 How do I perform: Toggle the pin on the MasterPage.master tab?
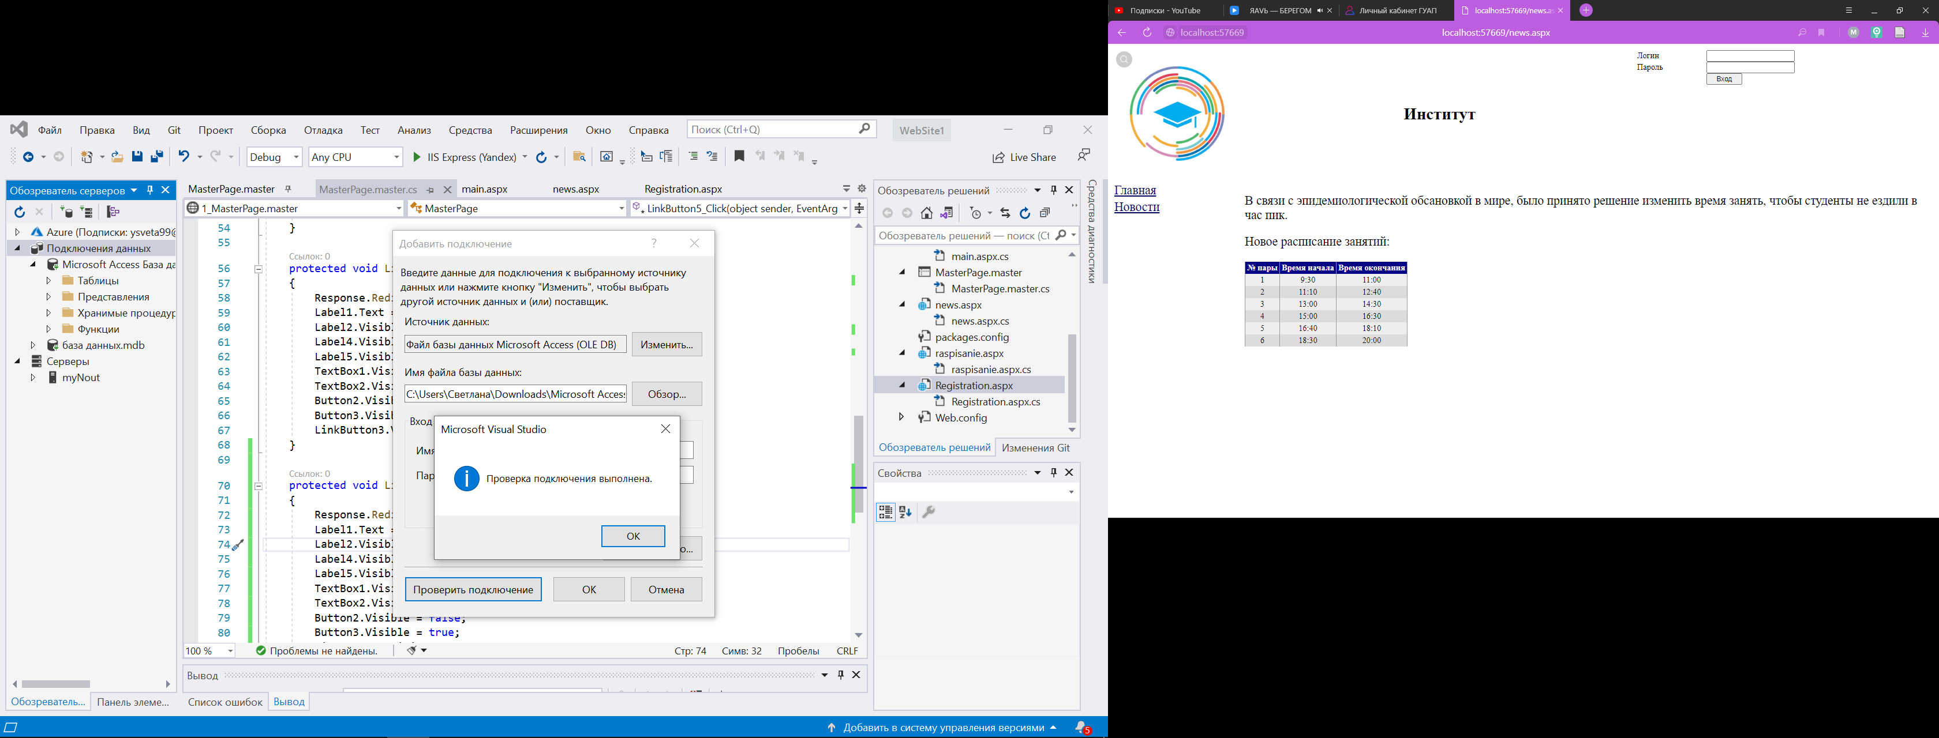coord(289,189)
